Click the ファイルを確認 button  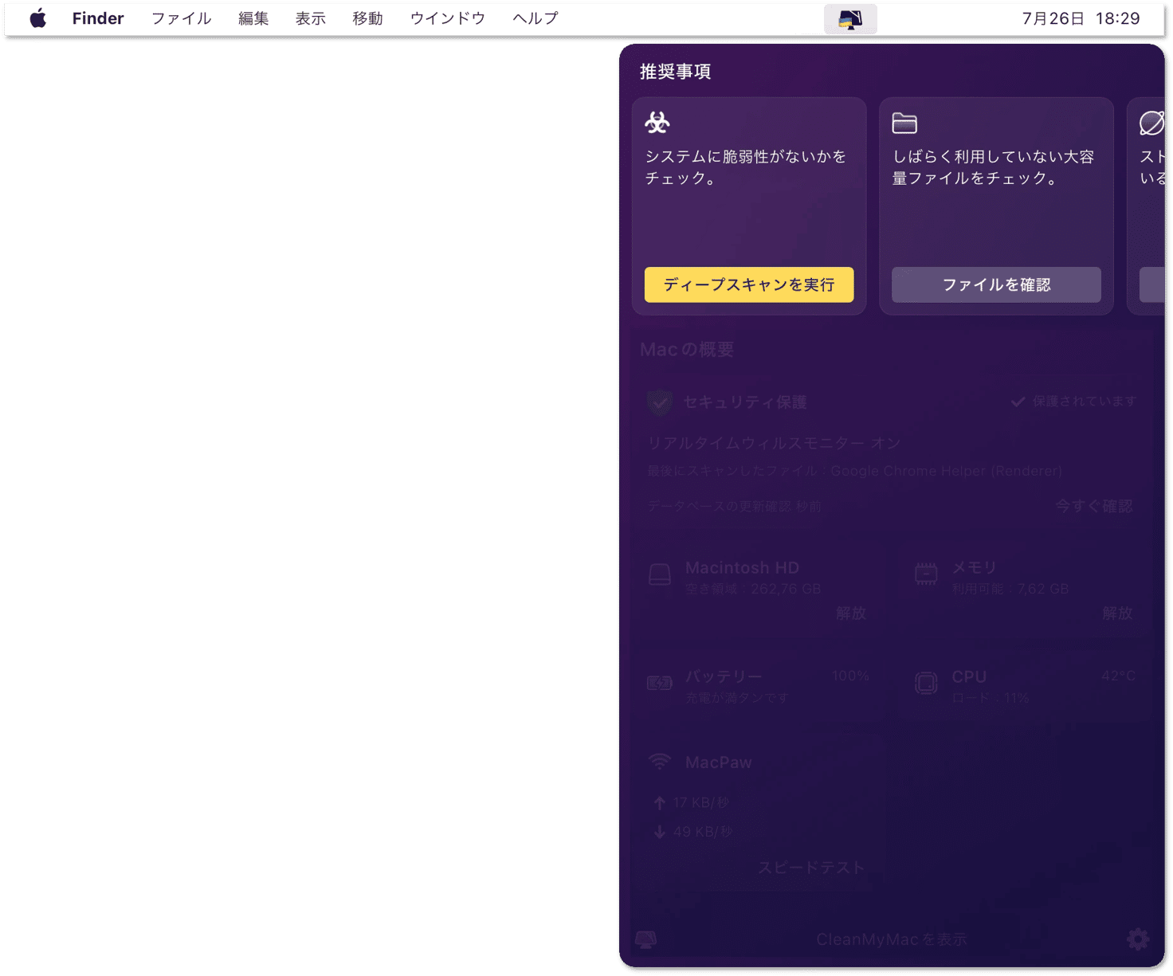click(996, 284)
